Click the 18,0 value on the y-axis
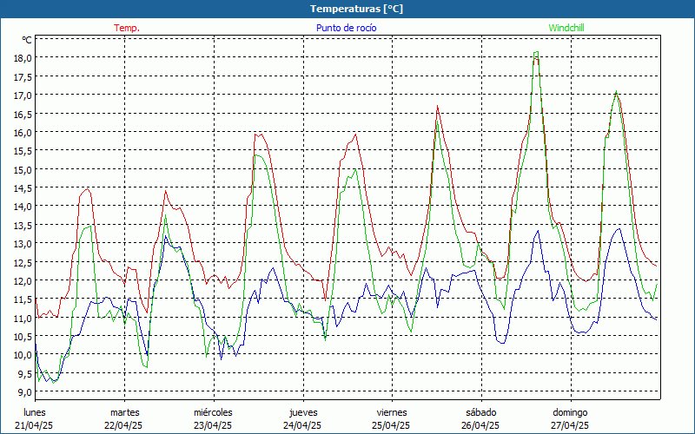 click(x=23, y=58)
